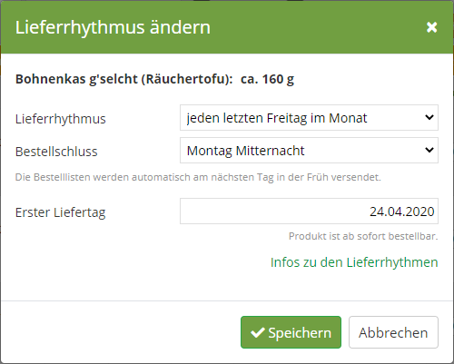Focus the Erster Liefertag date field
The height and width of the screenshot is (364, 454).
click(x=309, y=211)
